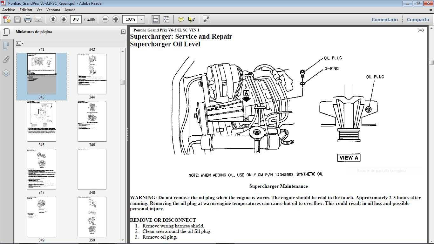Select page 346 thumbnail

(x=92, y=121)
